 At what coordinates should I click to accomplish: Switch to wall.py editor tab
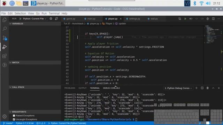(154, 19)
